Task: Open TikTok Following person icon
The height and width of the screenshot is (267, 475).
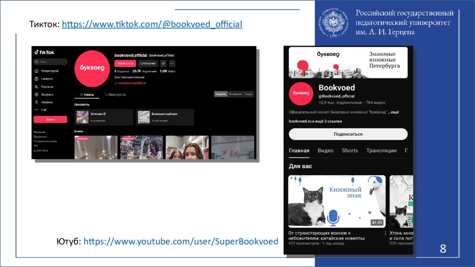Action: [36, 87]
